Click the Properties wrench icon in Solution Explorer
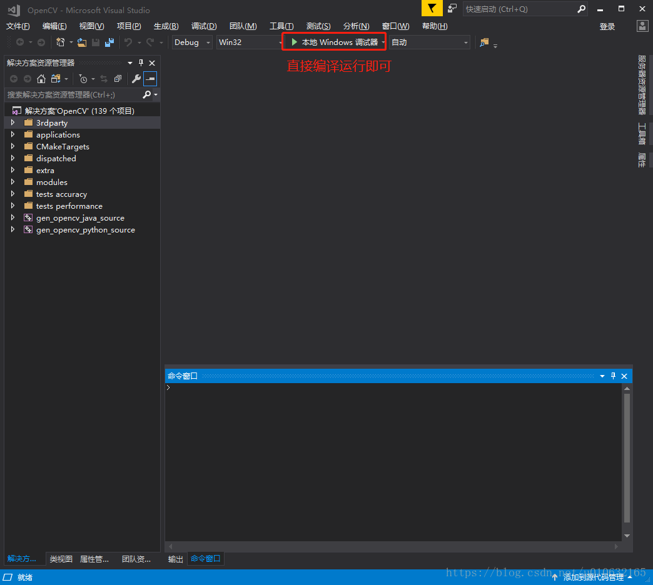This screenshot has width=653, height=585. 136,79
